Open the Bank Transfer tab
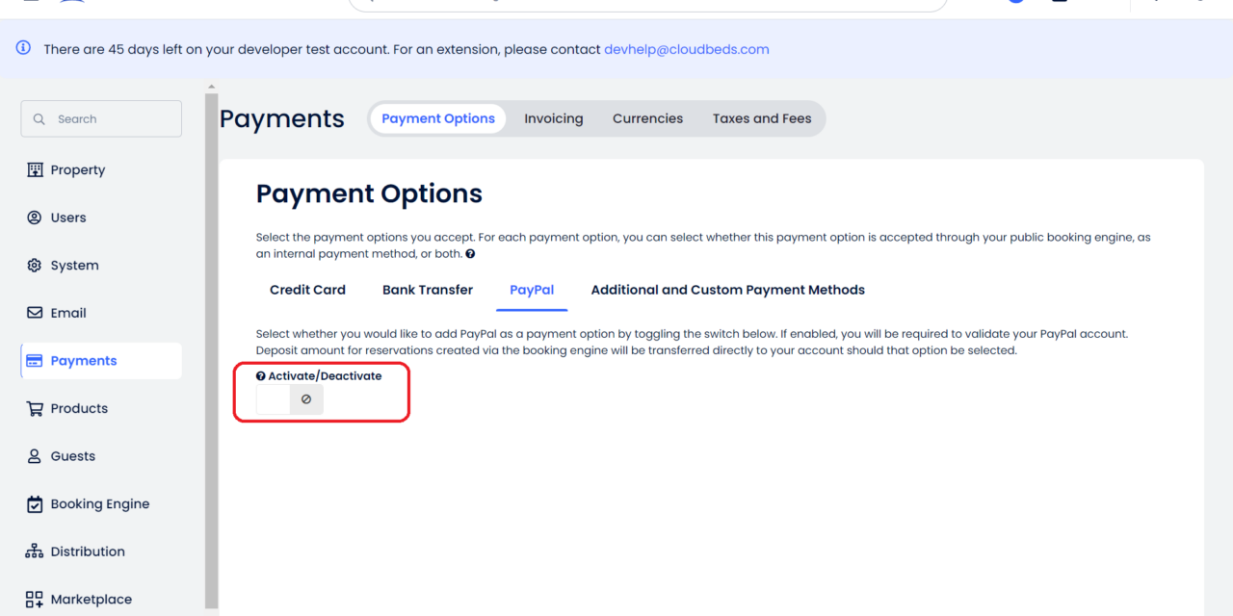1233x616 pixels. tap(428, 290)
